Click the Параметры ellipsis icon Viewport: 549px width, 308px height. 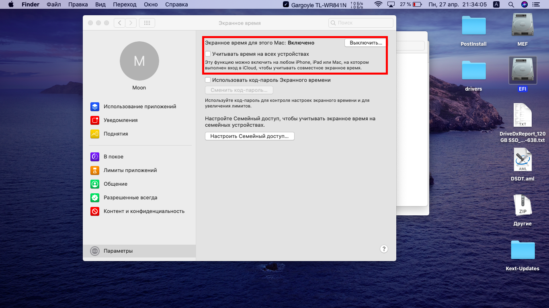tap(95, 251)
